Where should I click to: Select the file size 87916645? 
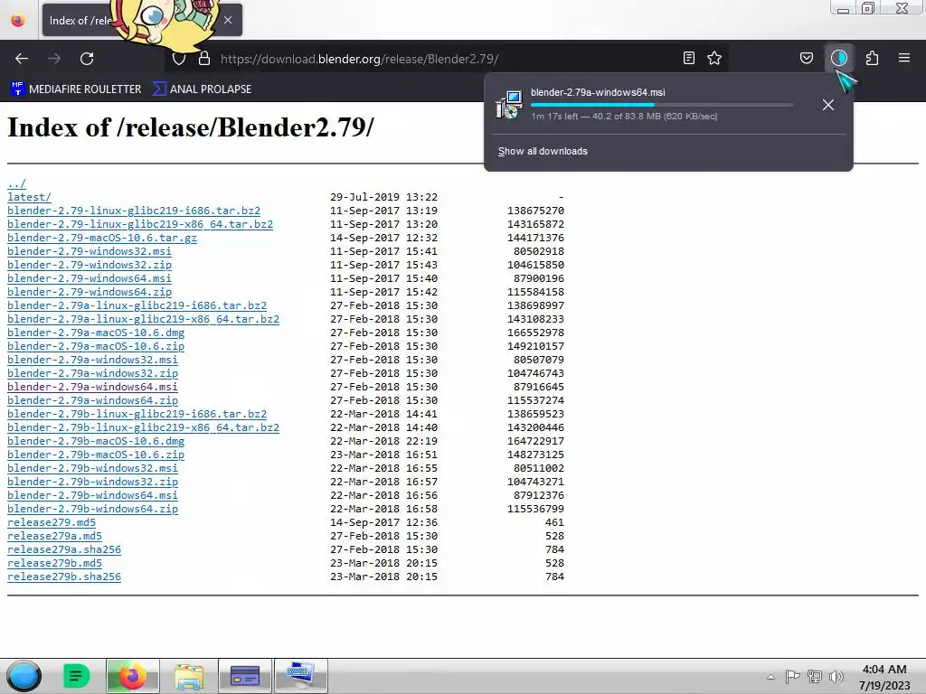pyautogui.click(x=539, y=387)
